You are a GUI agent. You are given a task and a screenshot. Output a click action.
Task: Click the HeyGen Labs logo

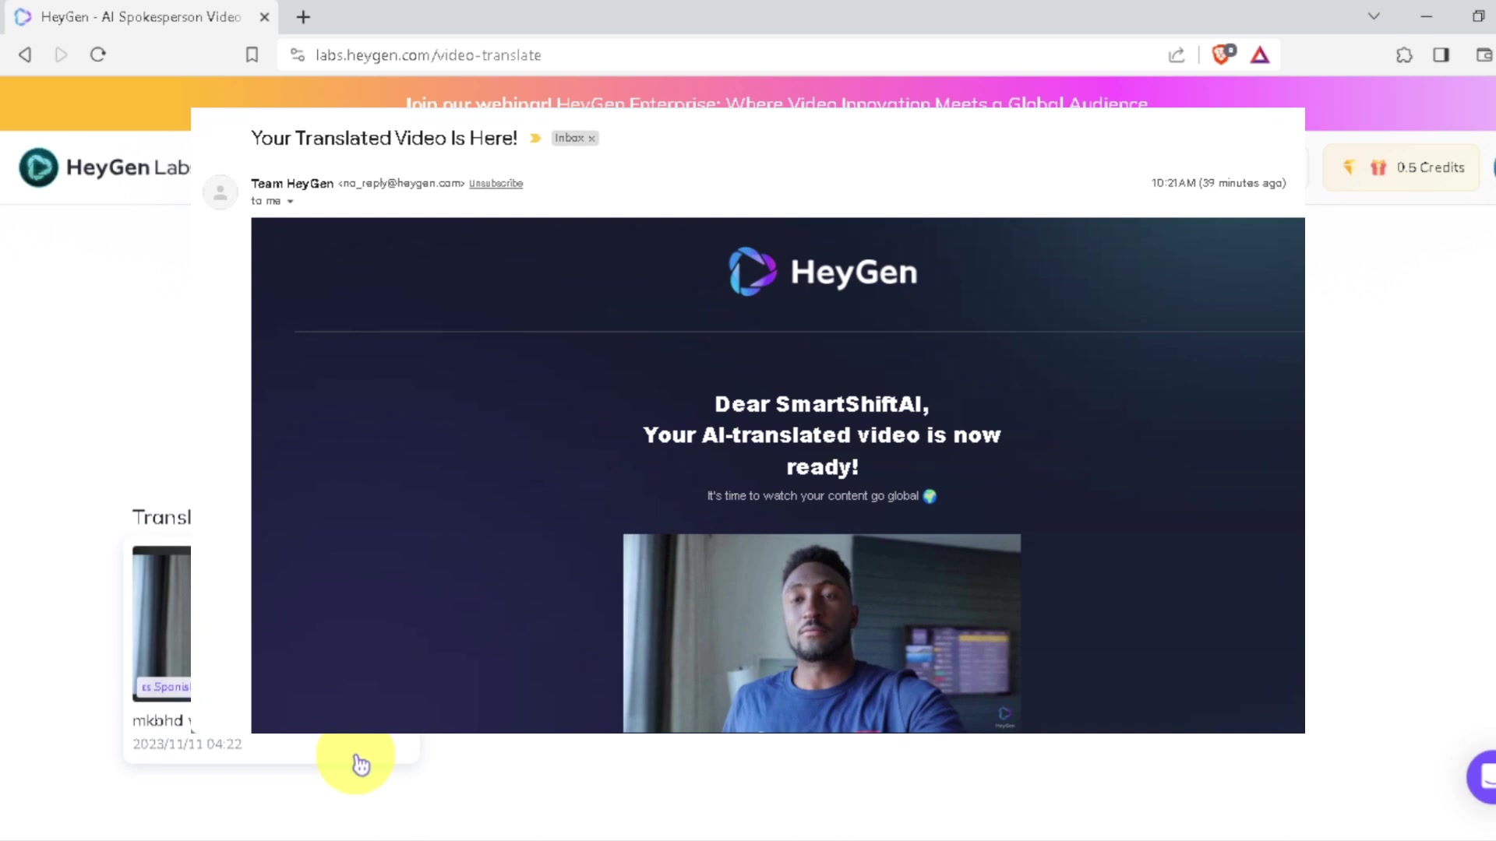[104, 167]
